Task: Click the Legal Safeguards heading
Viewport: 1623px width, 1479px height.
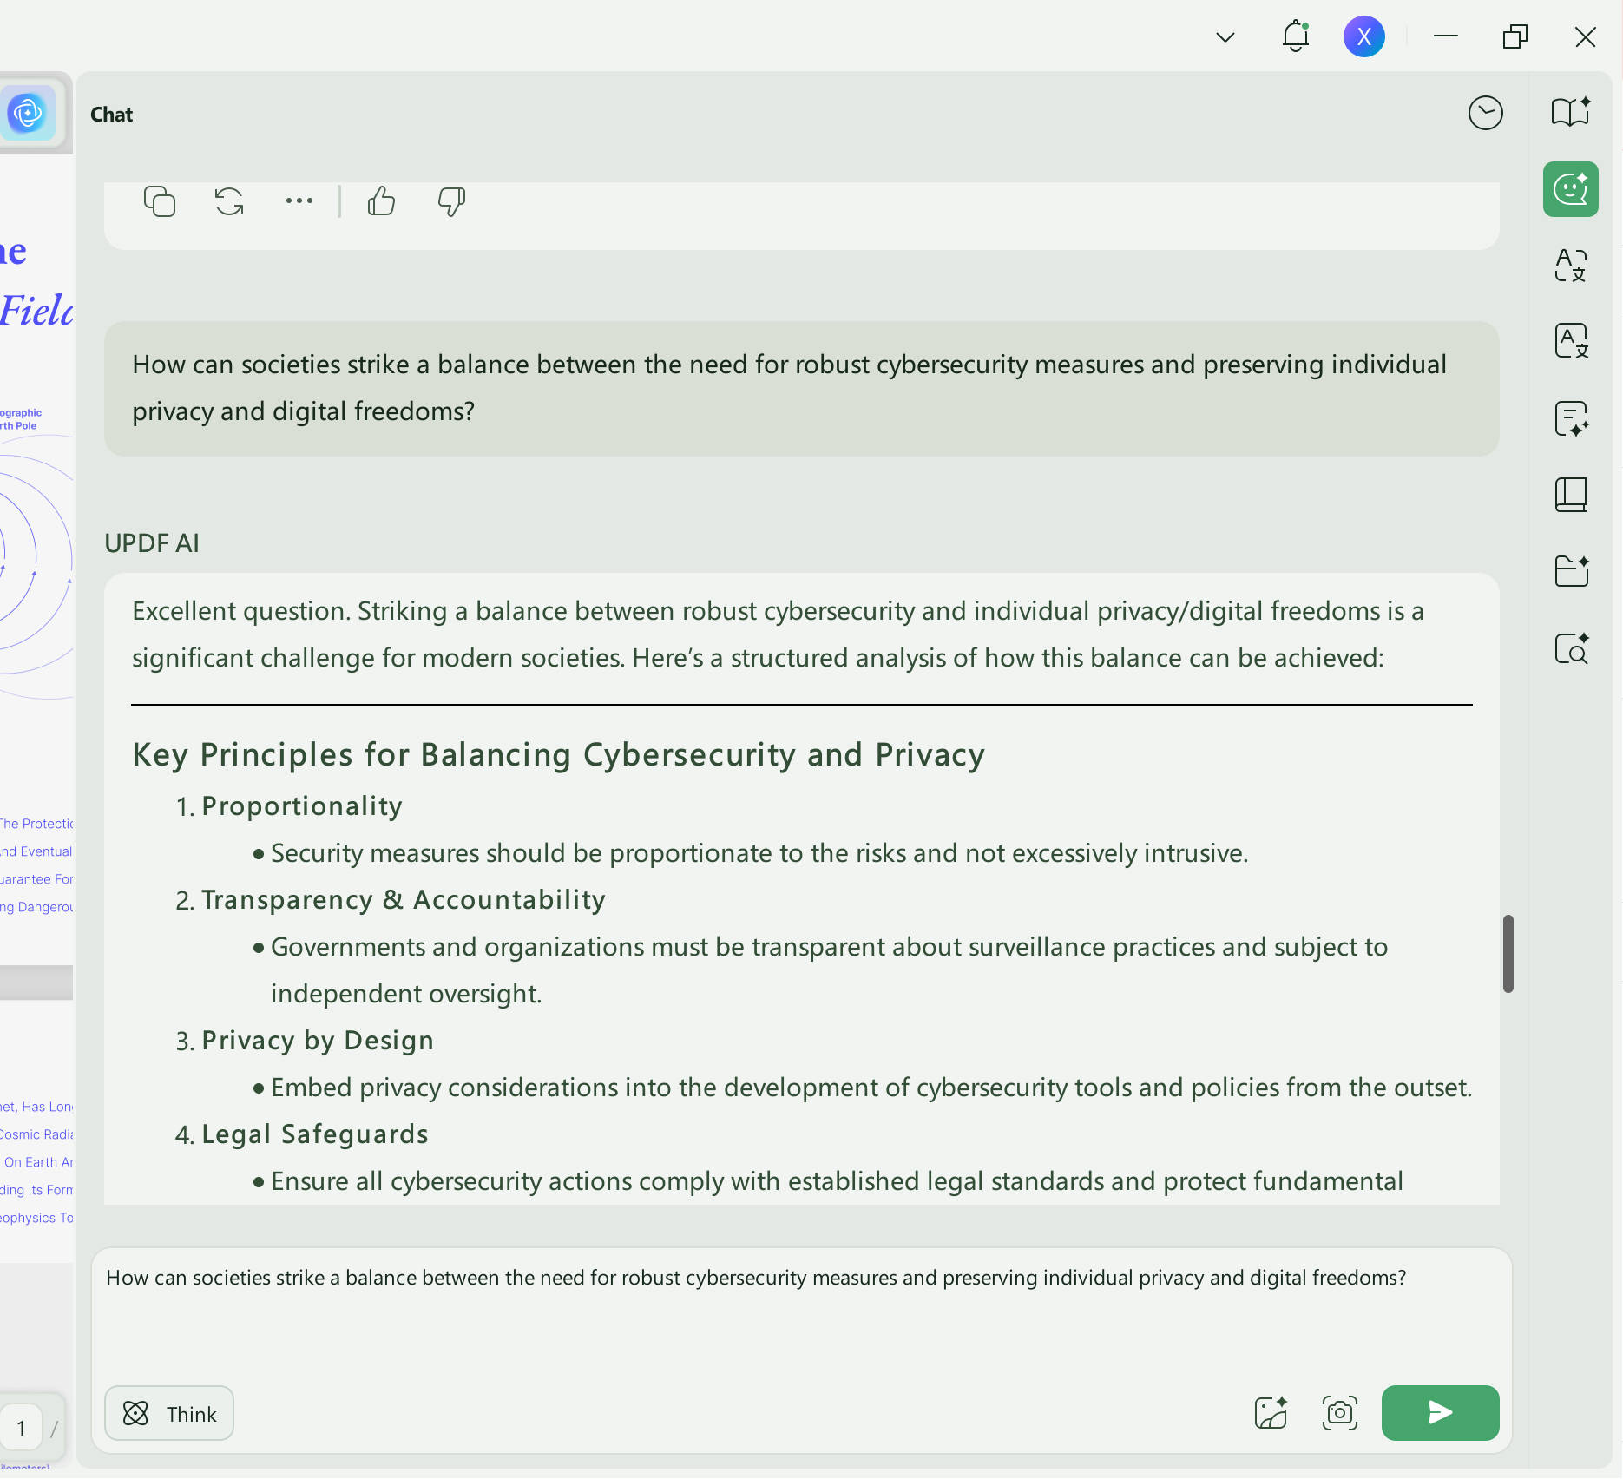Action: 315,1134
